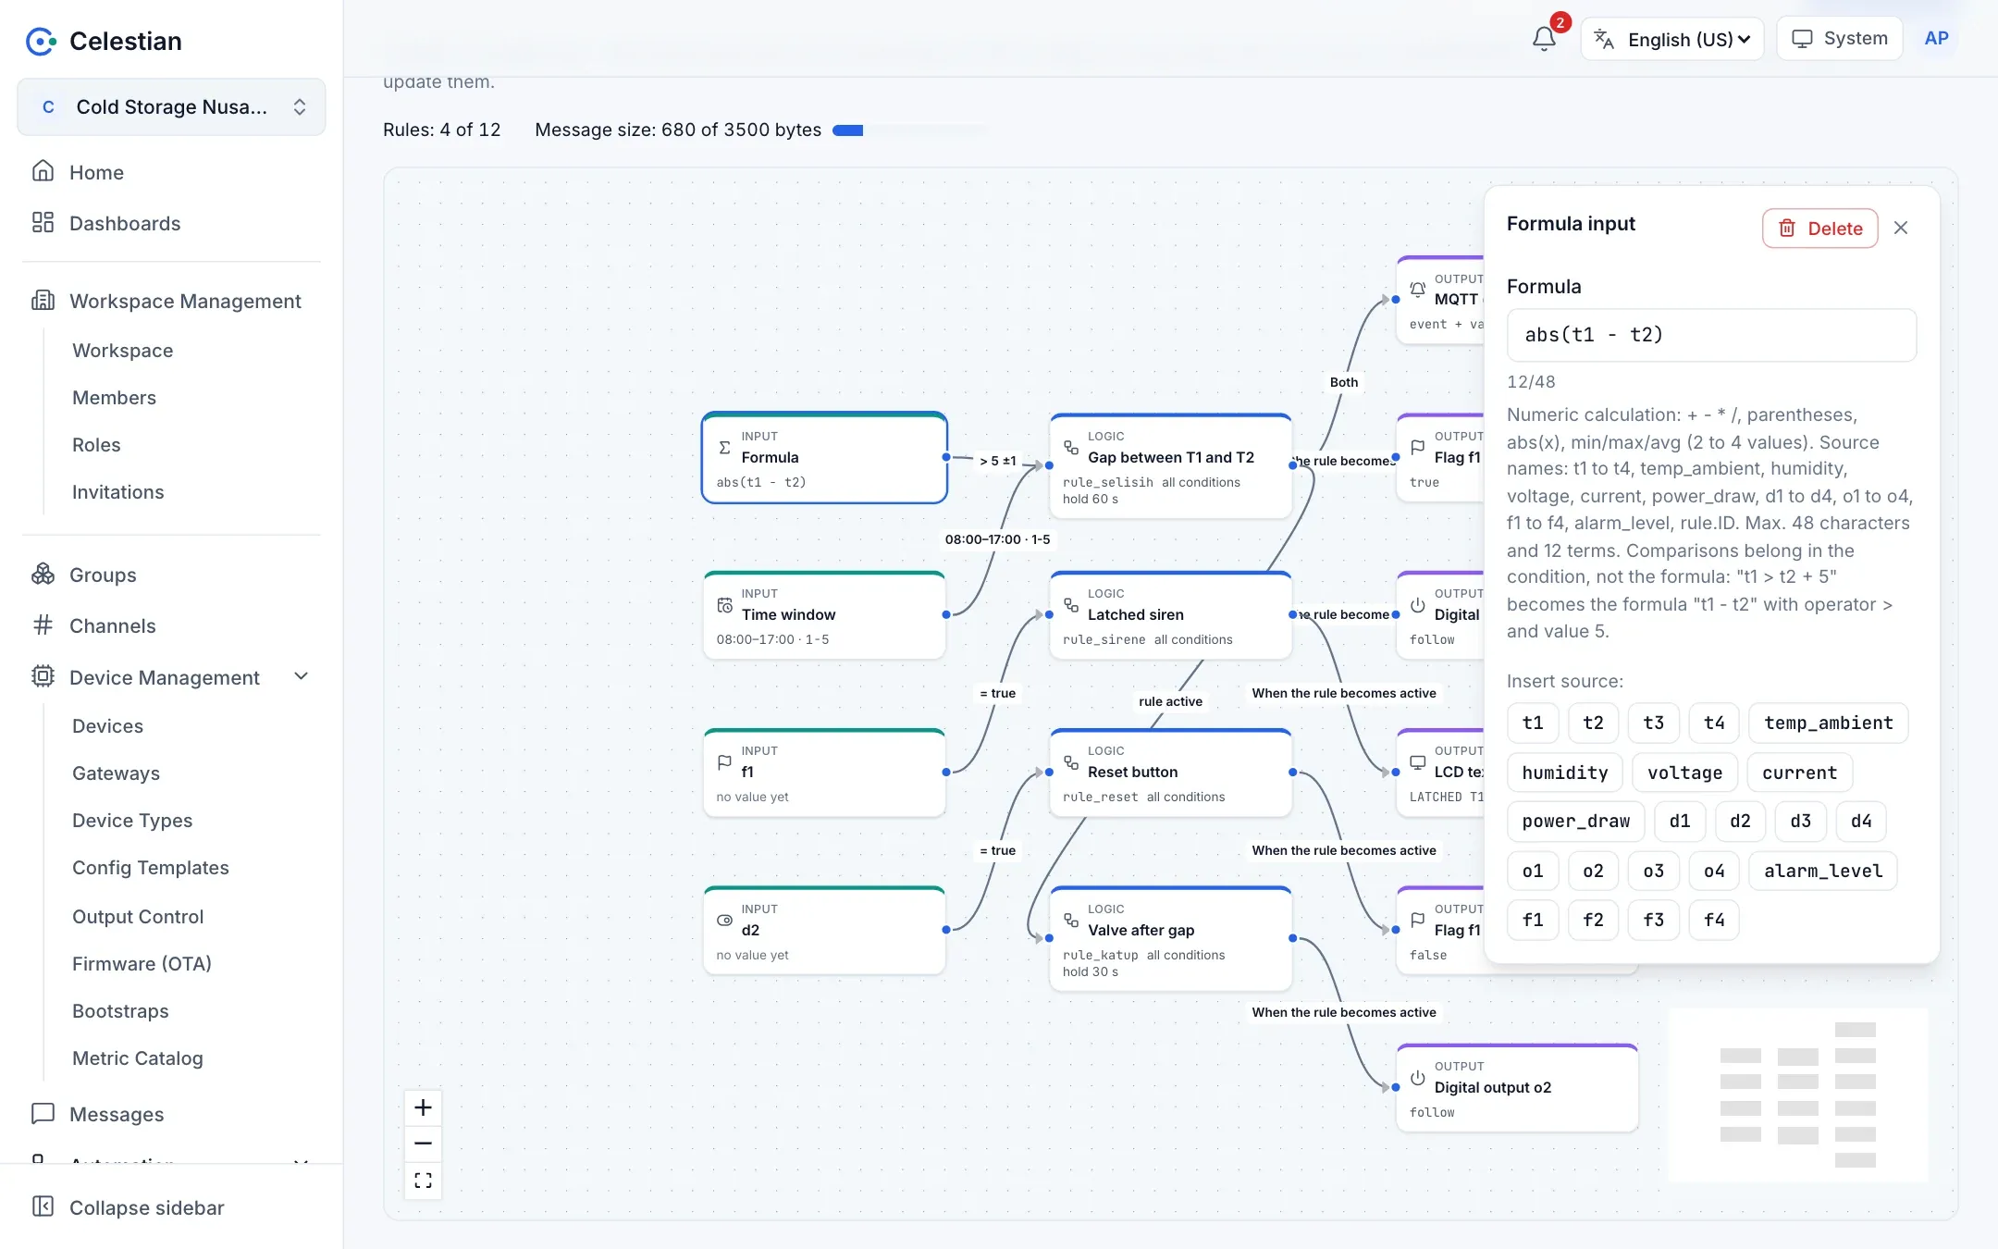Select the Valve after gap logic node
This screenshot has height=1249, width=1998.
tap(1170, 938)
